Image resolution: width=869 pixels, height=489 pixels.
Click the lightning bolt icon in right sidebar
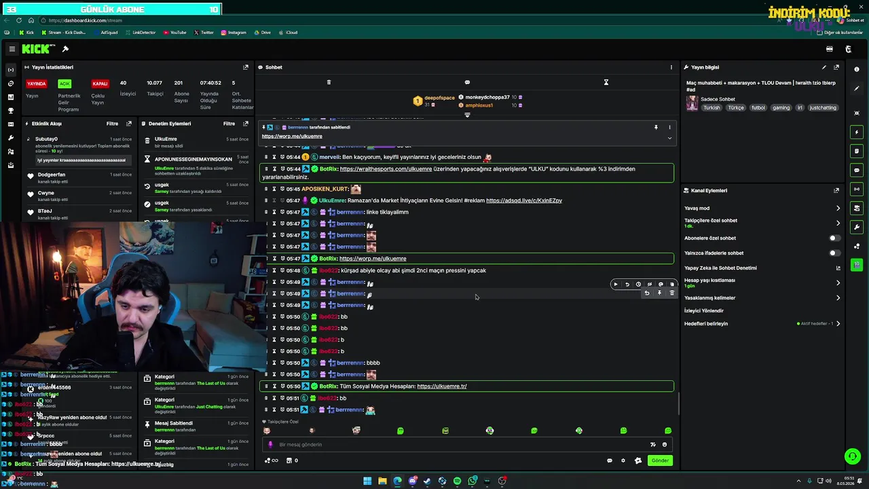point(857,132)
